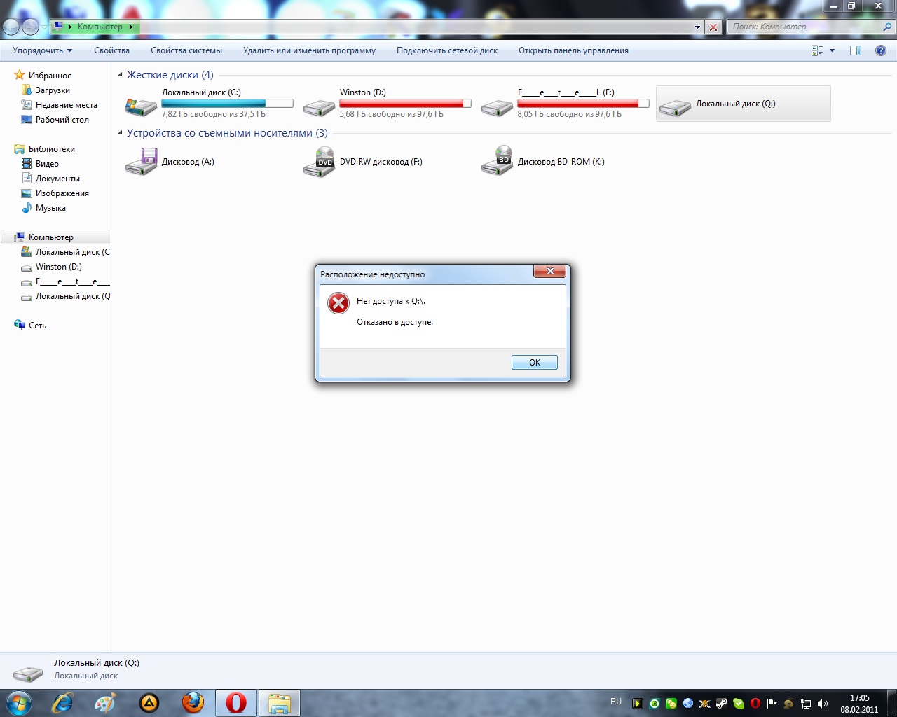Open the view options dropdown arrow
The height and width of the screenshot is (717, 897).
[832, 50]
